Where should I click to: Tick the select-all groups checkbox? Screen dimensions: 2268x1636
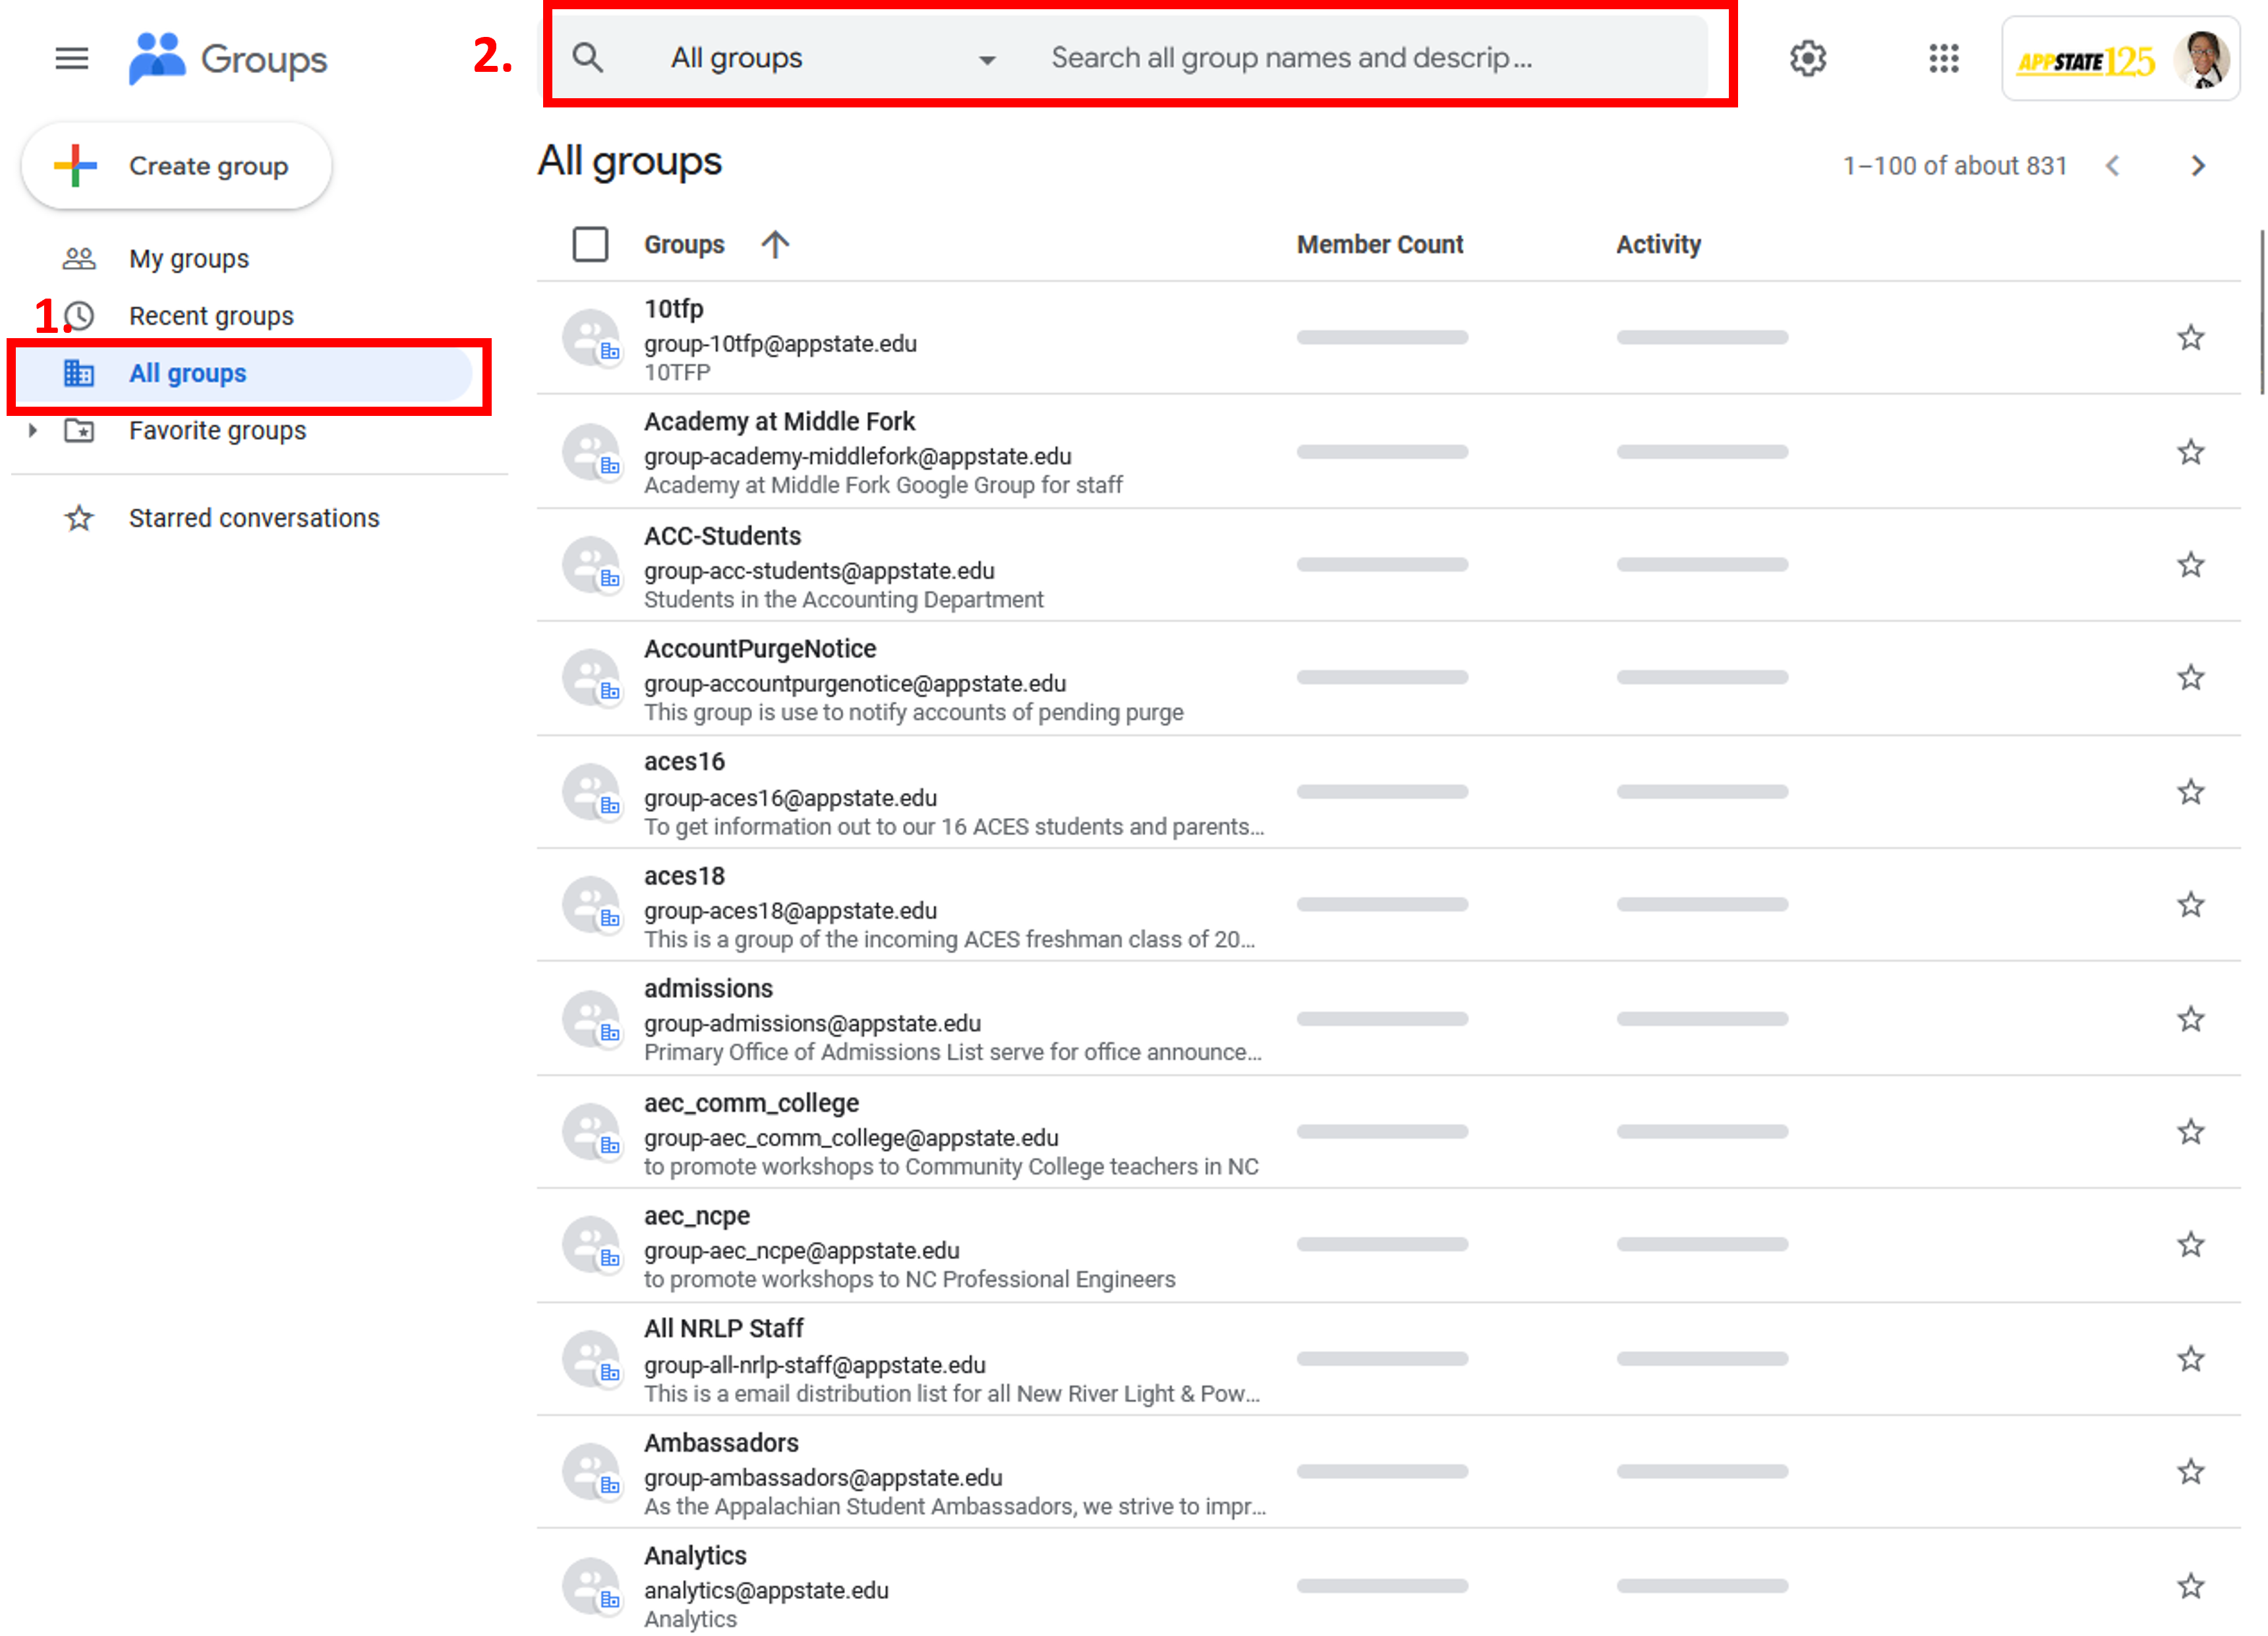click(x=590, y=244)
